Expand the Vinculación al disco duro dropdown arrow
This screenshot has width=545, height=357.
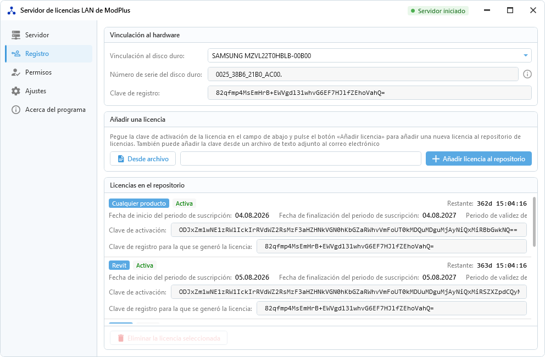tap(526, 55)
